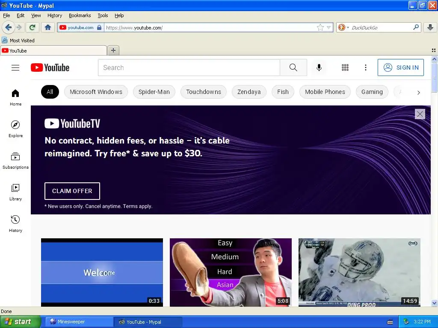
Task: Select the Fish chip
Action: pos(283,92)
